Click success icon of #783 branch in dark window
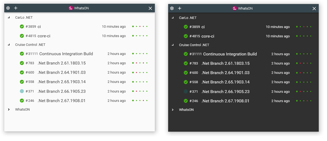Screen dimensions: 327x141 click(x=186, y=63)
